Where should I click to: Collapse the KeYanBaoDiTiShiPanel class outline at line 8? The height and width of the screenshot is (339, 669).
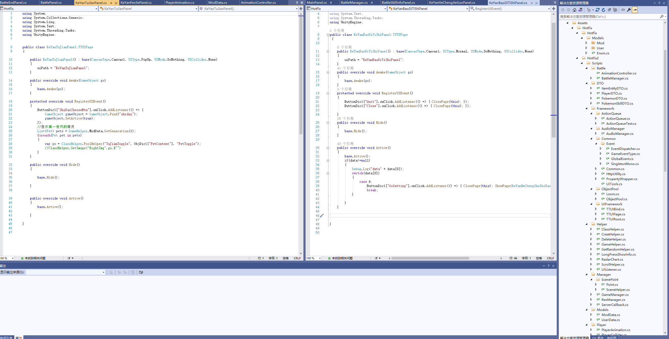[x=328, y=35]
